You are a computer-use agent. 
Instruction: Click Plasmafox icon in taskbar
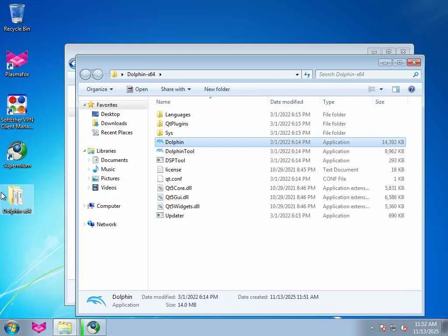tap(38, 327)
